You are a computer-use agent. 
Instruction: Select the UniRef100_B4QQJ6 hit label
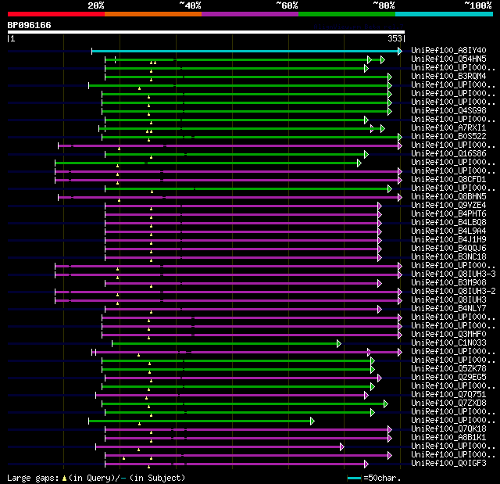point(448,249)
